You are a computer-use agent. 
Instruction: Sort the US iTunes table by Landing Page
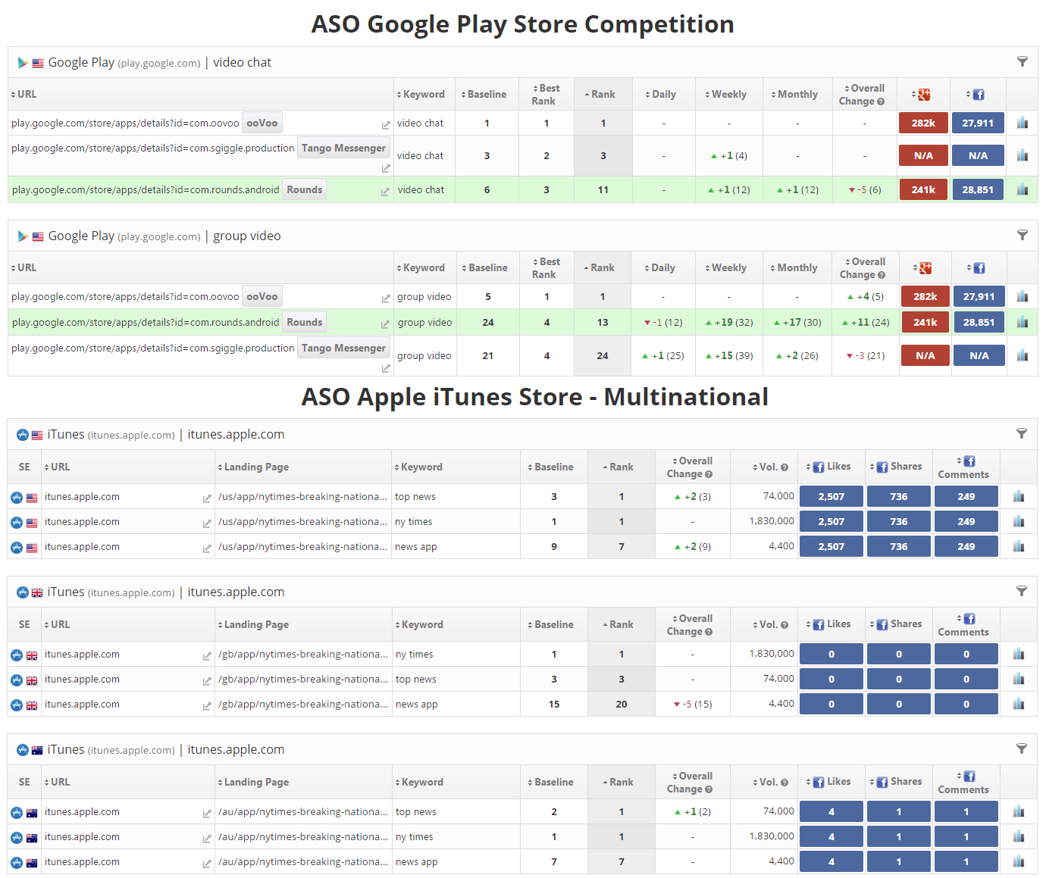253,467
